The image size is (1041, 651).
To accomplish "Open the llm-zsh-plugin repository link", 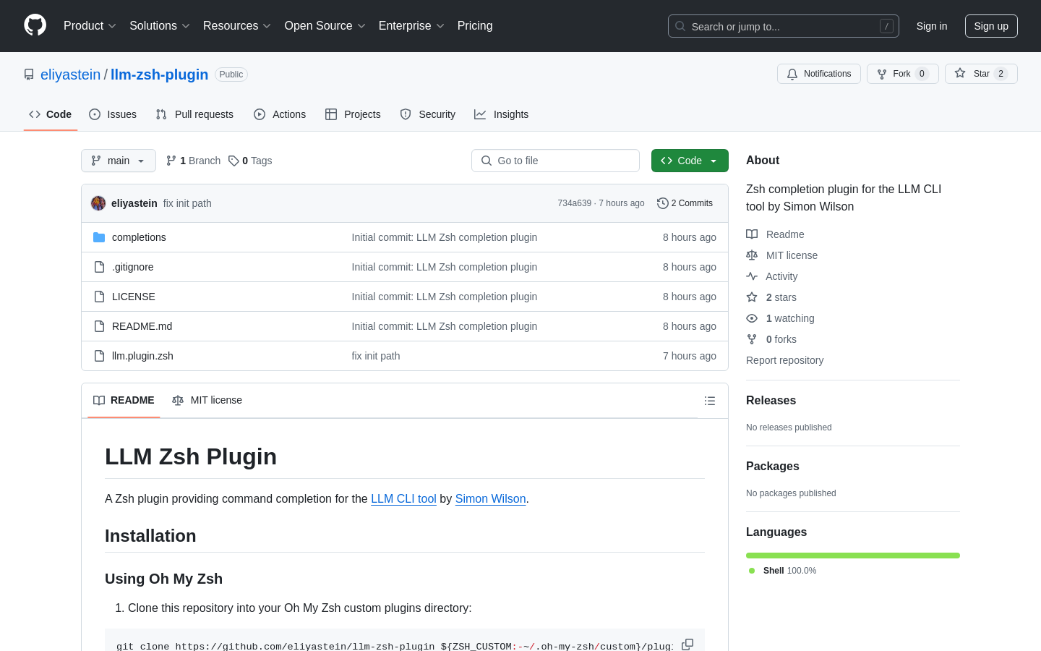I will 159,75.
